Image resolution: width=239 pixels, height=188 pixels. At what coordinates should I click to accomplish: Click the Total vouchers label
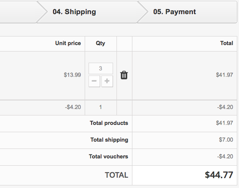108,157
